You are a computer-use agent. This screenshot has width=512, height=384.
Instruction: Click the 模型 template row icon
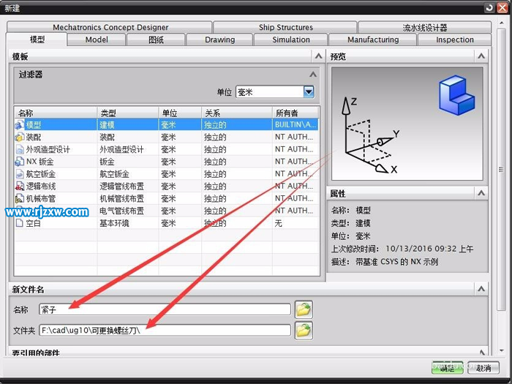pyautogui.click(x=20, y=125)
